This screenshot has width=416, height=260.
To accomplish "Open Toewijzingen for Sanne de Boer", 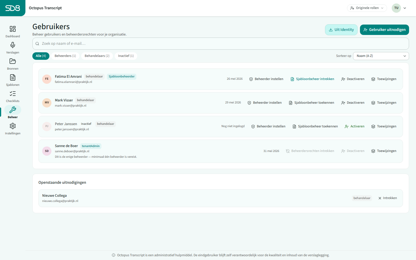I will [384, 151].
